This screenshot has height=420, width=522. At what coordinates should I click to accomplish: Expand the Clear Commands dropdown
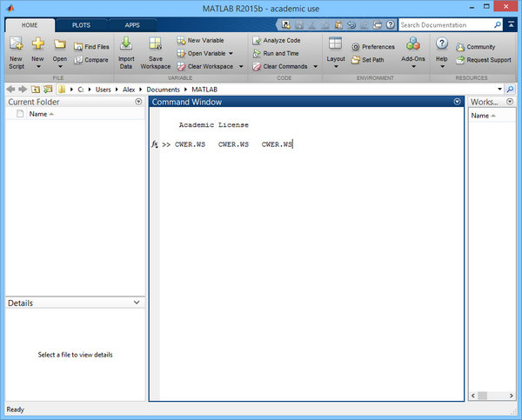pos(314,66)
